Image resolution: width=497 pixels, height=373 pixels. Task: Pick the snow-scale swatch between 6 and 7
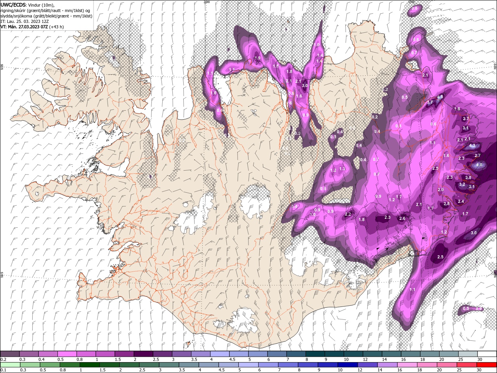[277, 354]
